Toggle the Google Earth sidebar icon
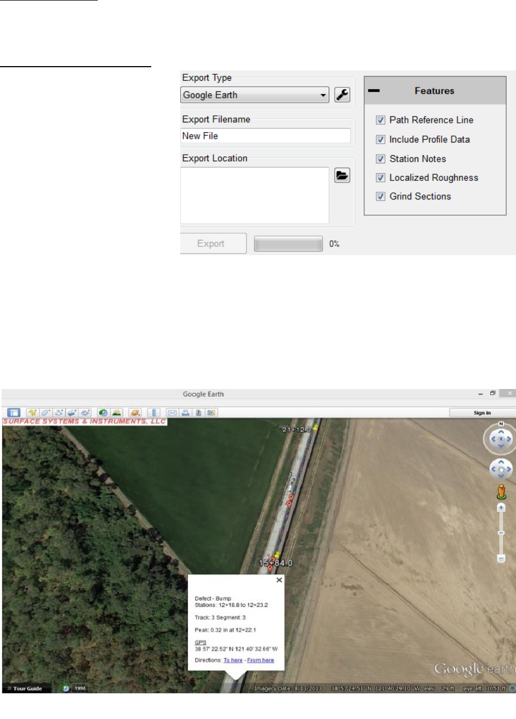The width and height of the screenshot is (516, 719). point(14,412)
